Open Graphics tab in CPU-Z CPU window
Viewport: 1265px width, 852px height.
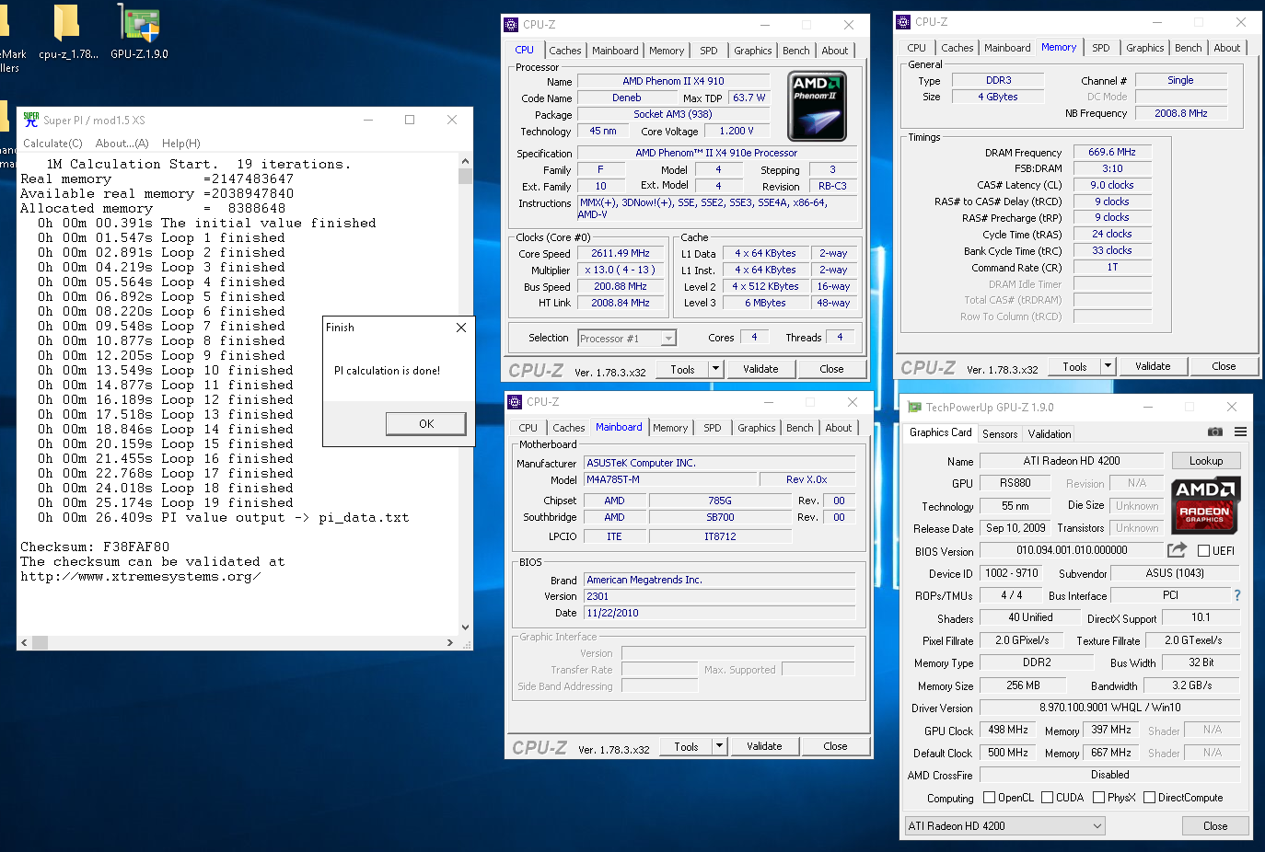point(752,51)
